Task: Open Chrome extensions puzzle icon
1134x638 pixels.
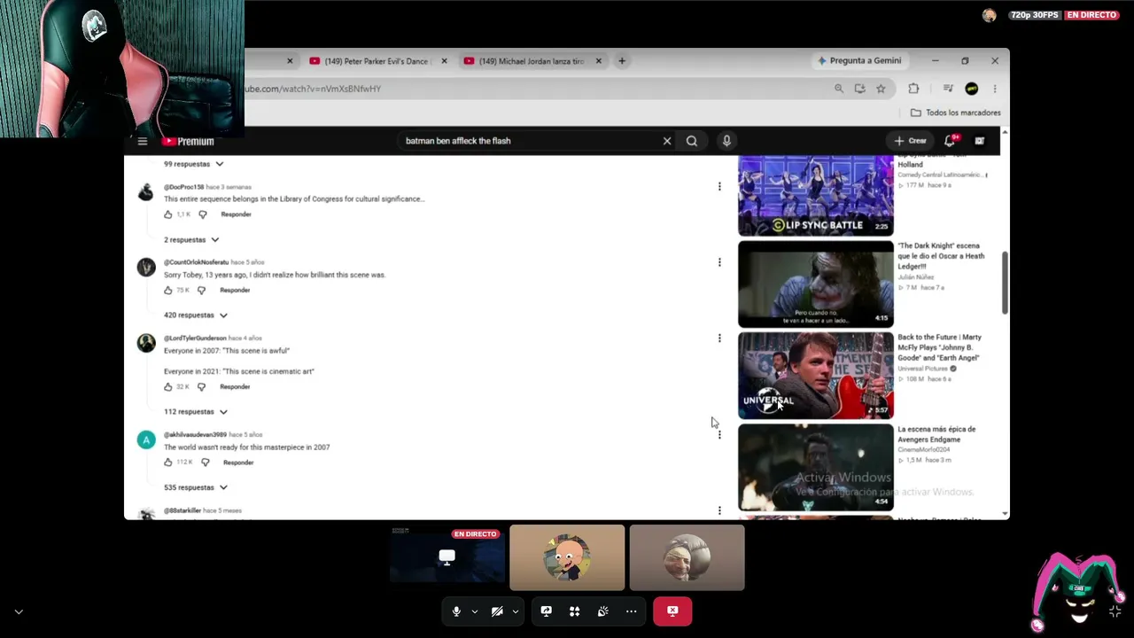Action: pyautogui.click(x=913, y=89)
